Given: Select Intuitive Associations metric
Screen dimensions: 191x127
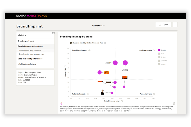Looking at the screenshot, I should (27, 64).
